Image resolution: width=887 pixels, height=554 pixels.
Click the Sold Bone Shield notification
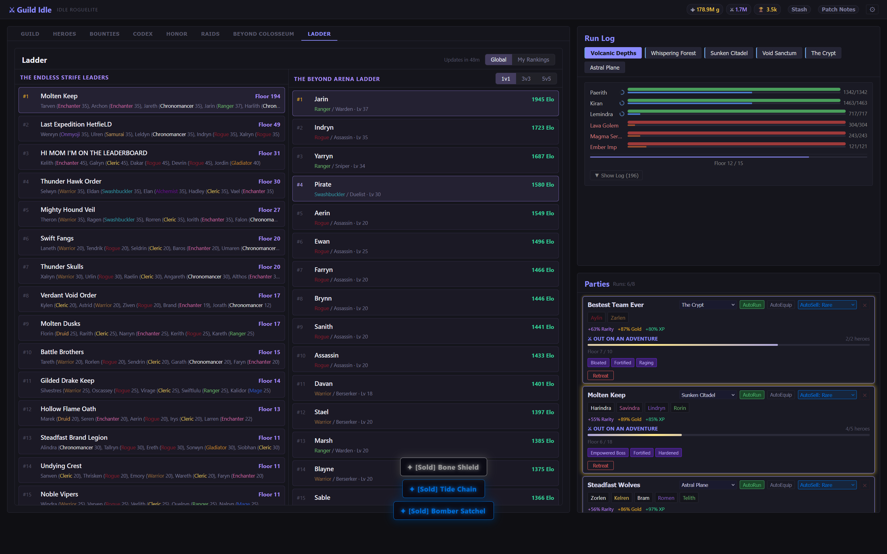click(444, 467)
